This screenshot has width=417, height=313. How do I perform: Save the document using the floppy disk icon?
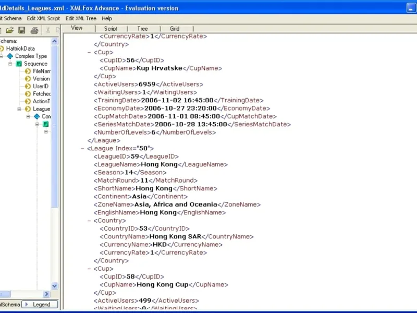(22, 30)
